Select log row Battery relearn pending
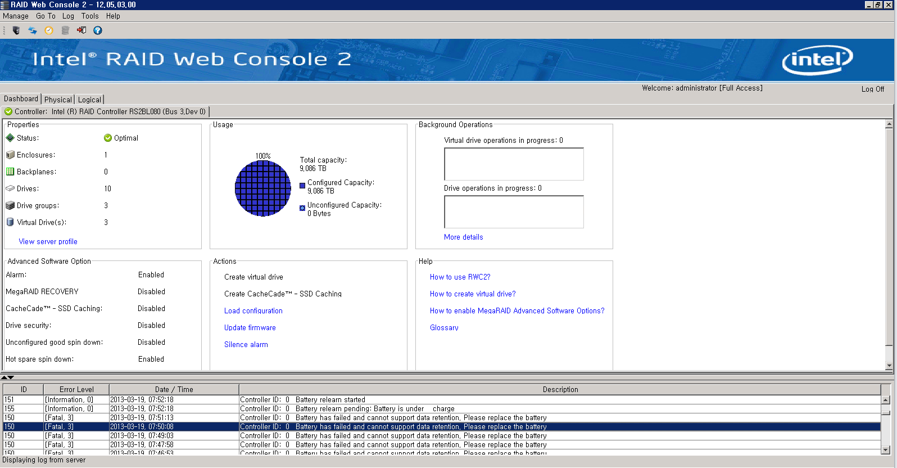897x468 pixels. pyautogui.click(x=442, y=408)
